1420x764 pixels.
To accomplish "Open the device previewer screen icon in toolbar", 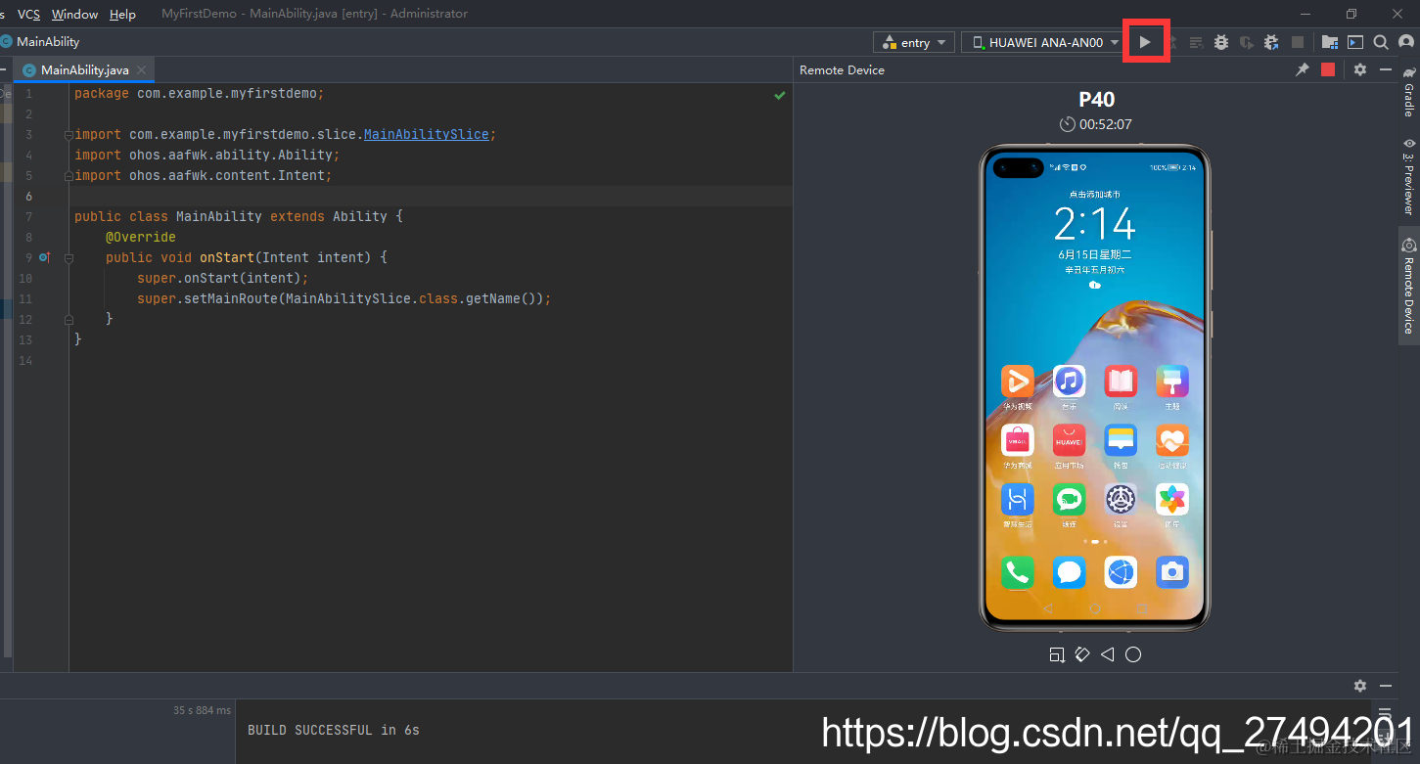I will (1354, 42).
